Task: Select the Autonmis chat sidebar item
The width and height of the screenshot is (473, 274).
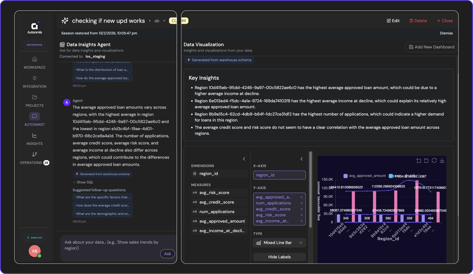Action: click(x=35, y=120)
